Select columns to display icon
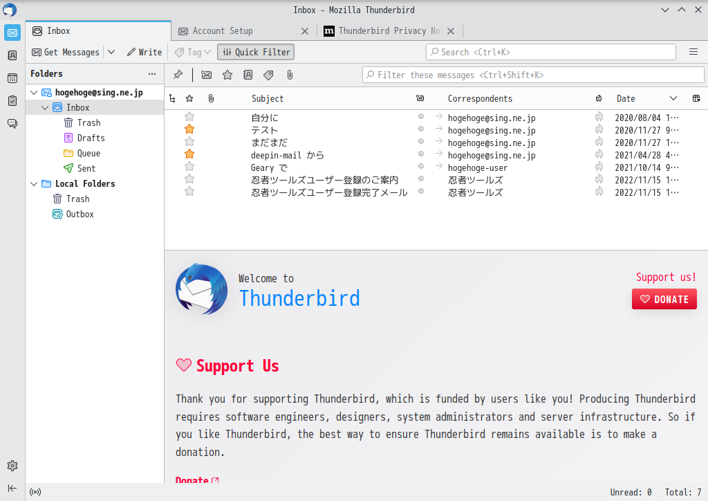 point(696,98)
